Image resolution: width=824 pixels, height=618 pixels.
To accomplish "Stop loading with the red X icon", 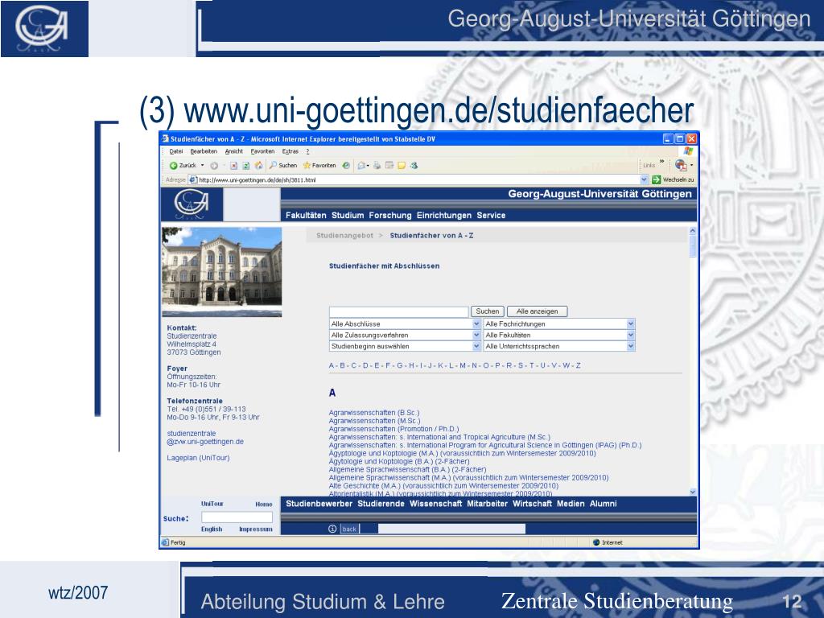I will tap(234, 166).
